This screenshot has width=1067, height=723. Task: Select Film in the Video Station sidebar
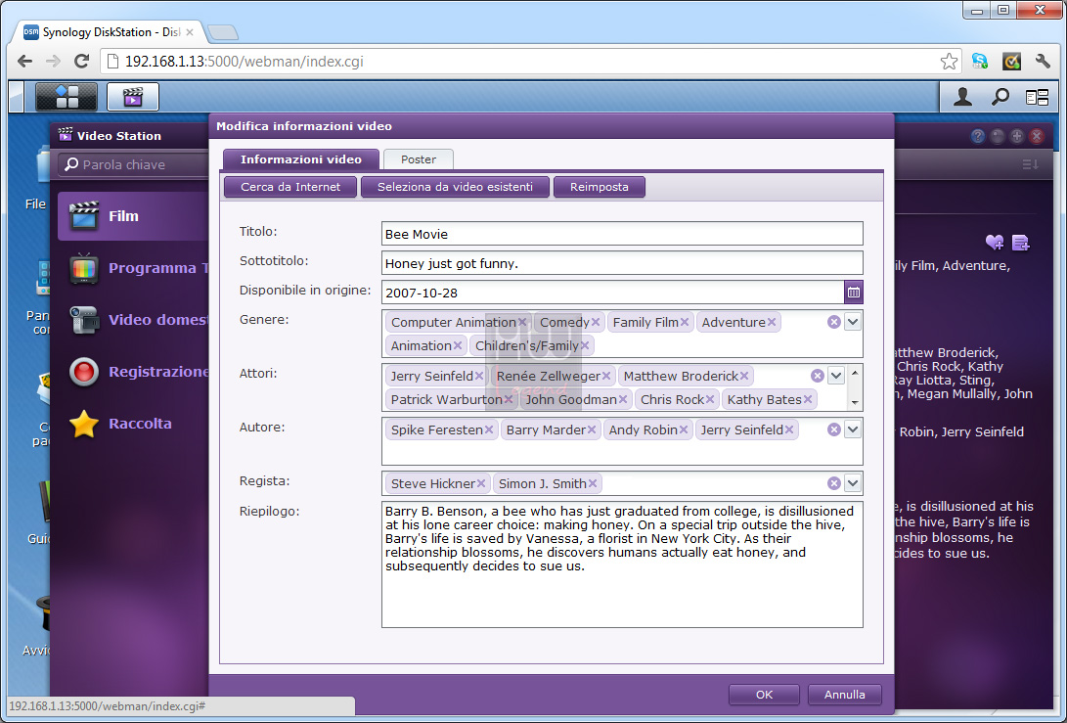pyautogui.click(x=133, y=216)
